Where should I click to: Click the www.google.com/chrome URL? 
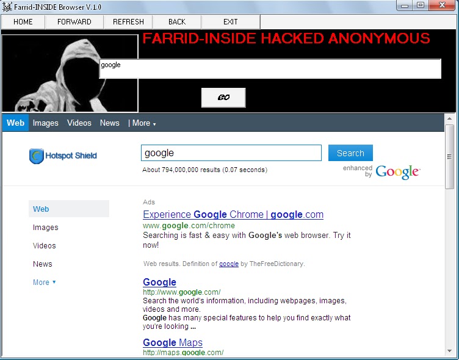pyautogui.click(x=189, y=226)
